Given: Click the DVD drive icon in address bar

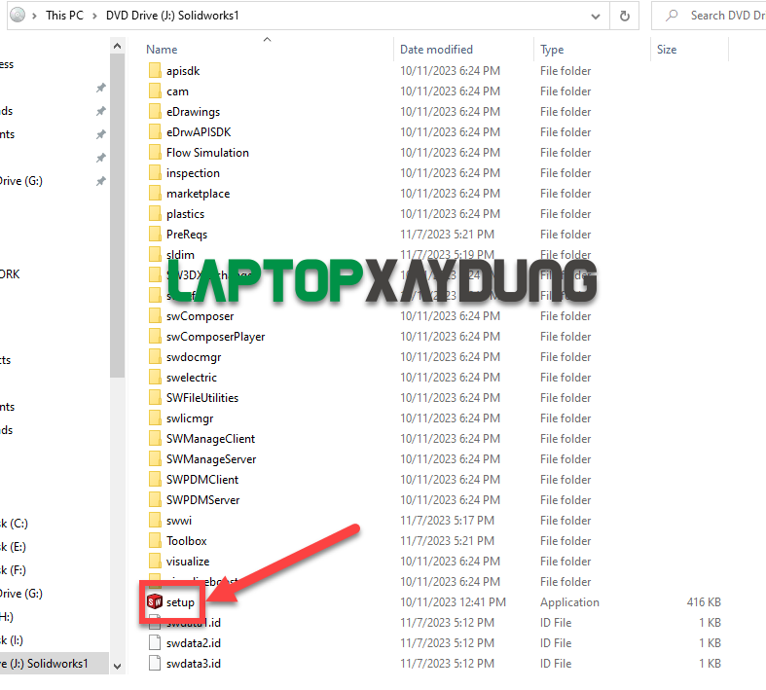Looking at the screenshot, I should tap(17, 16).
